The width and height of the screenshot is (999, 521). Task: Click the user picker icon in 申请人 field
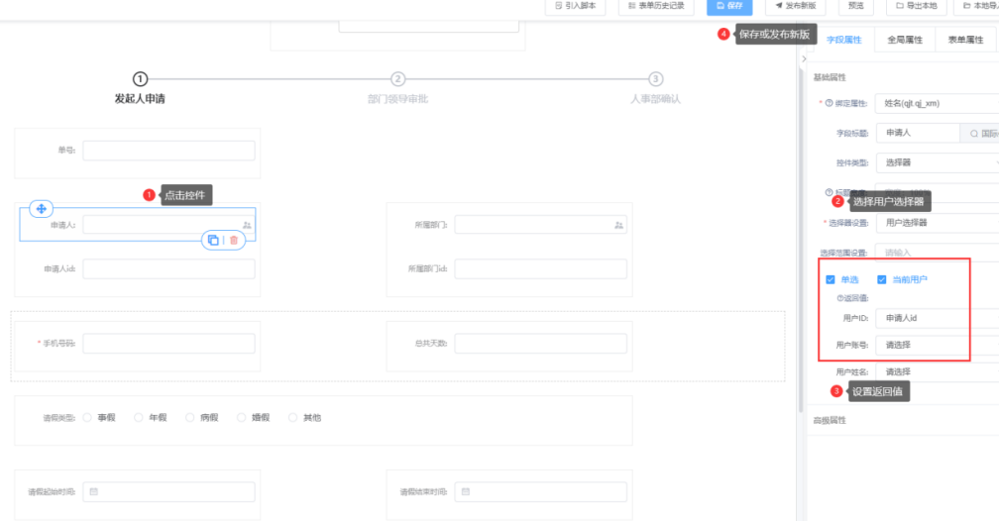[x=247, y=226]
